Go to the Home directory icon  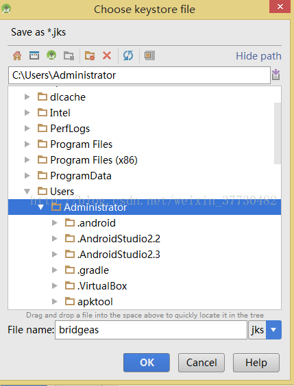tap(17, 55)
